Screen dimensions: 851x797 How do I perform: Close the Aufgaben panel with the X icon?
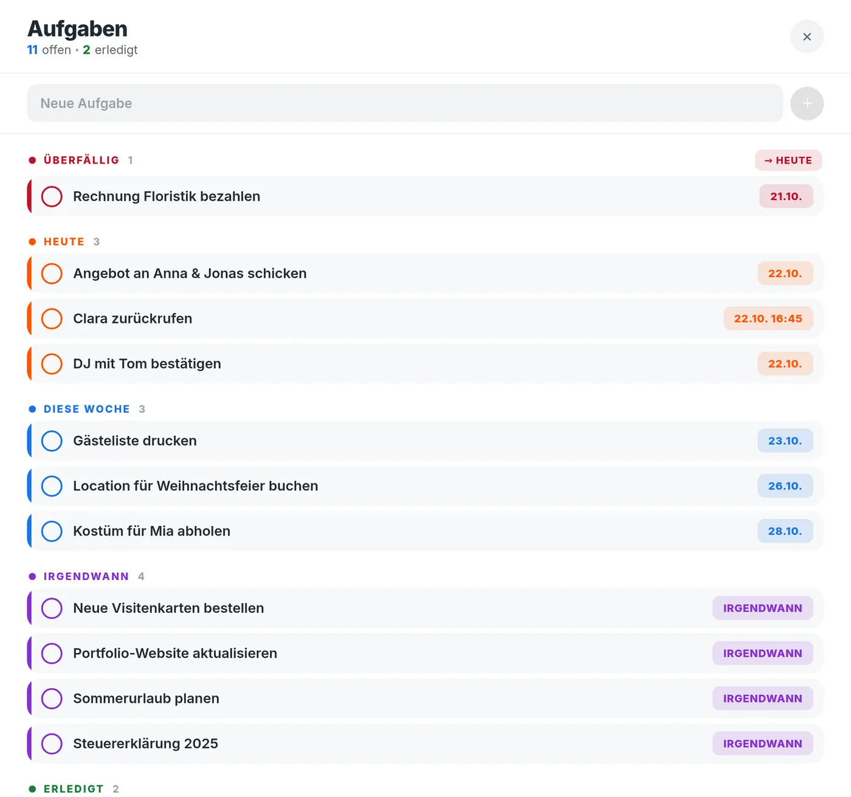tap(807, 36)
